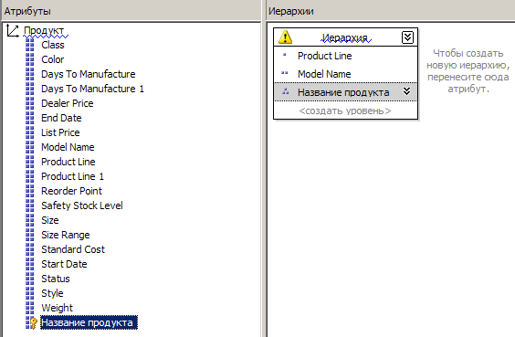Click the attribute icon beside List Price
The width and height of the screenshot is (515, 337).
tap(30, 132)
